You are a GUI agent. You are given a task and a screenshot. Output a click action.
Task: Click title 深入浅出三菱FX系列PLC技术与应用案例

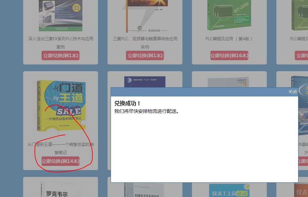(x=61, y=43)
